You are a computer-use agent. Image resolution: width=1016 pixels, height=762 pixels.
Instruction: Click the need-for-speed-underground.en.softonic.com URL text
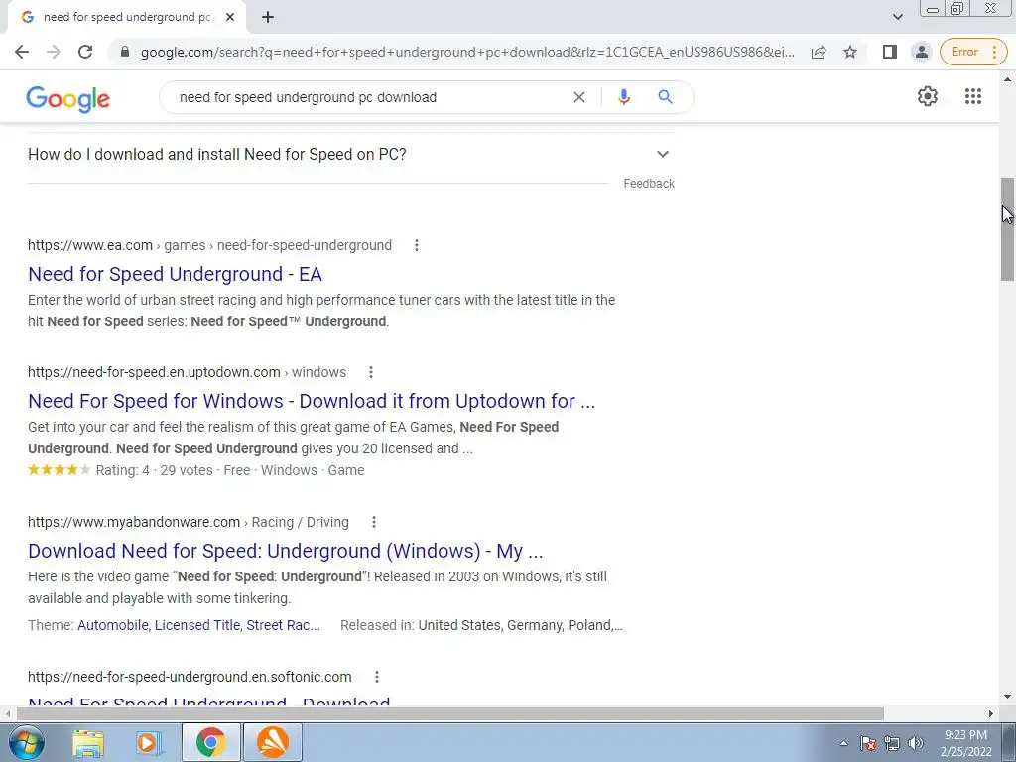(x=190, y=677)
